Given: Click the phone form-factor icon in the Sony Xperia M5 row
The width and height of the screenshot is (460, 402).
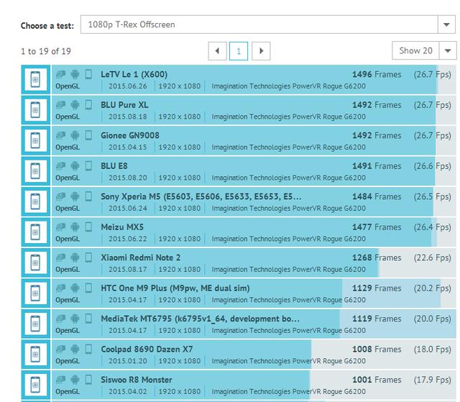Looking at the screenshot, I should tap(88, 196).
